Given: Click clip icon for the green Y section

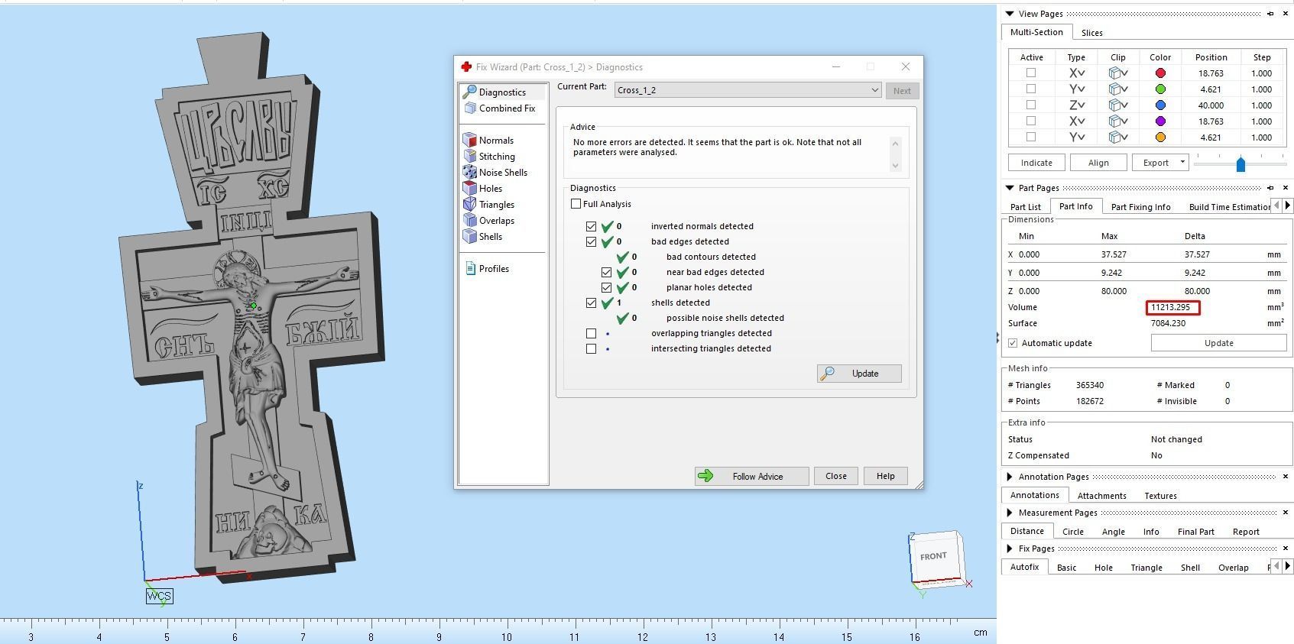Looking at the screenshot, I should pos(1118,89).
